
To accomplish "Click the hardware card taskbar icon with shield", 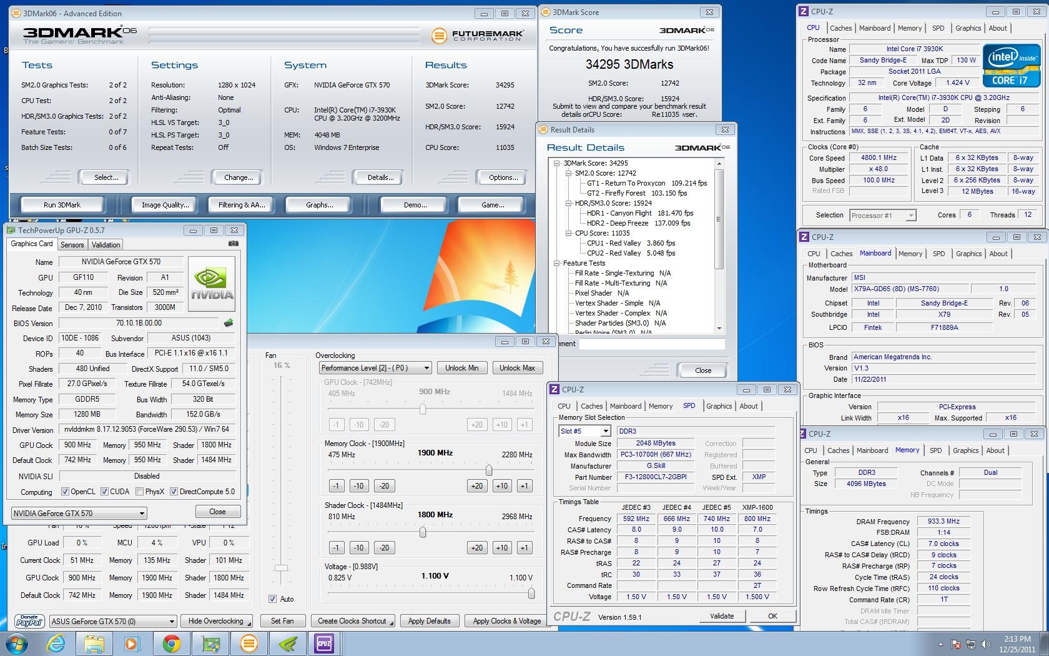I will coord(210,644).
